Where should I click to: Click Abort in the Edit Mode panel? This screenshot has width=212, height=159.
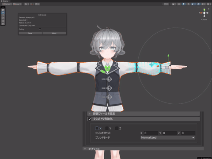[x=54, y=33]
